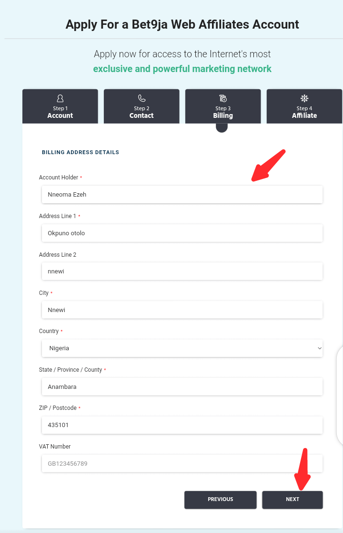
Task: Switch to the Step 2 Contact tab
Action: [x=141, y=106]
